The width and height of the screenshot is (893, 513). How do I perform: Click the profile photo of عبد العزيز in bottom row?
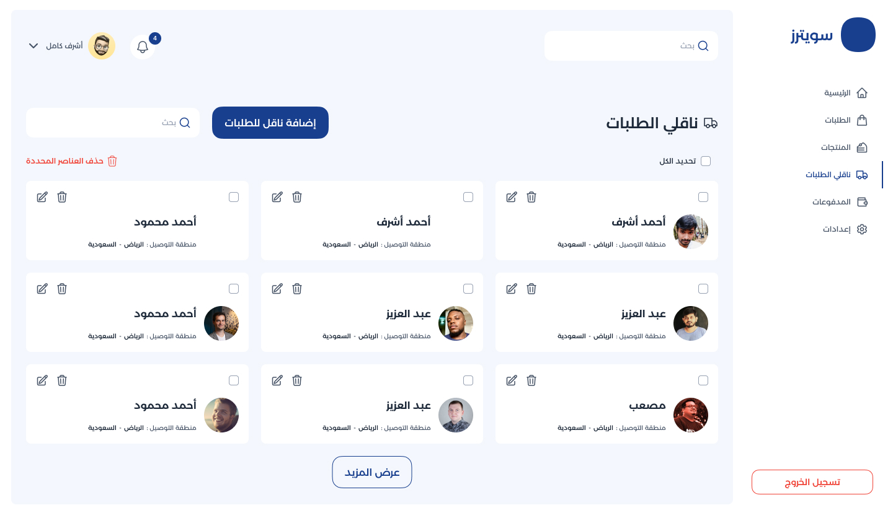pyautogui.click(x=456, y=415)
